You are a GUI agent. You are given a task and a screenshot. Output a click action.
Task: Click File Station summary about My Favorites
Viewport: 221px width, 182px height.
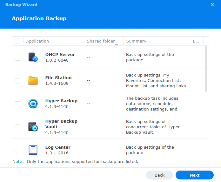pyautogui.click(x=157, y=80)
